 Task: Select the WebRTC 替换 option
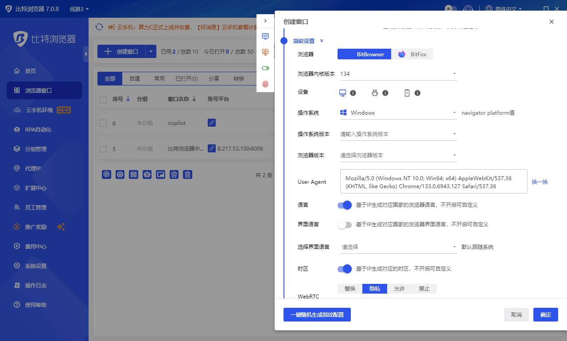(350, 289)
